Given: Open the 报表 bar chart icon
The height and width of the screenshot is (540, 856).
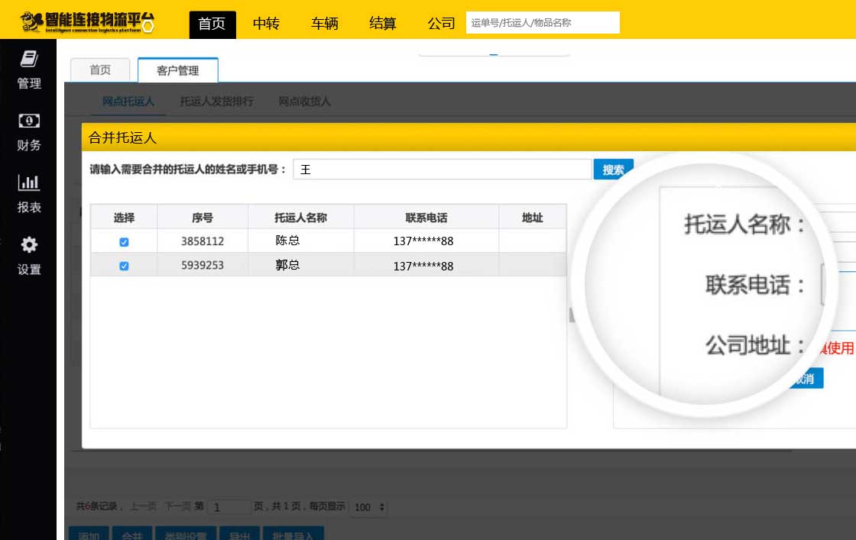Looking at the screenshot, I should point(29,183).
